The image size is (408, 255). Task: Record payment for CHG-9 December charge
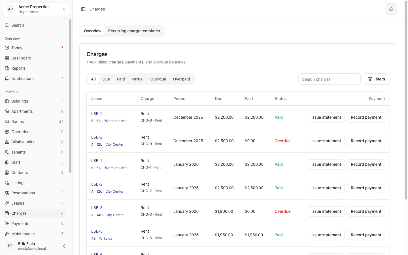pos(366,141)
